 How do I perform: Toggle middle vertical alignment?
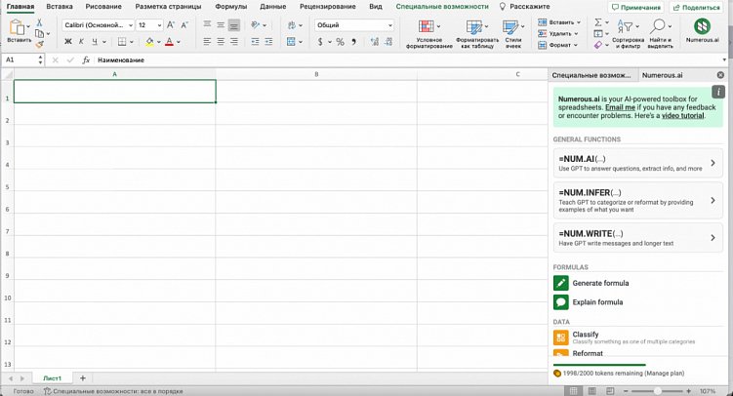coord(221,25)
